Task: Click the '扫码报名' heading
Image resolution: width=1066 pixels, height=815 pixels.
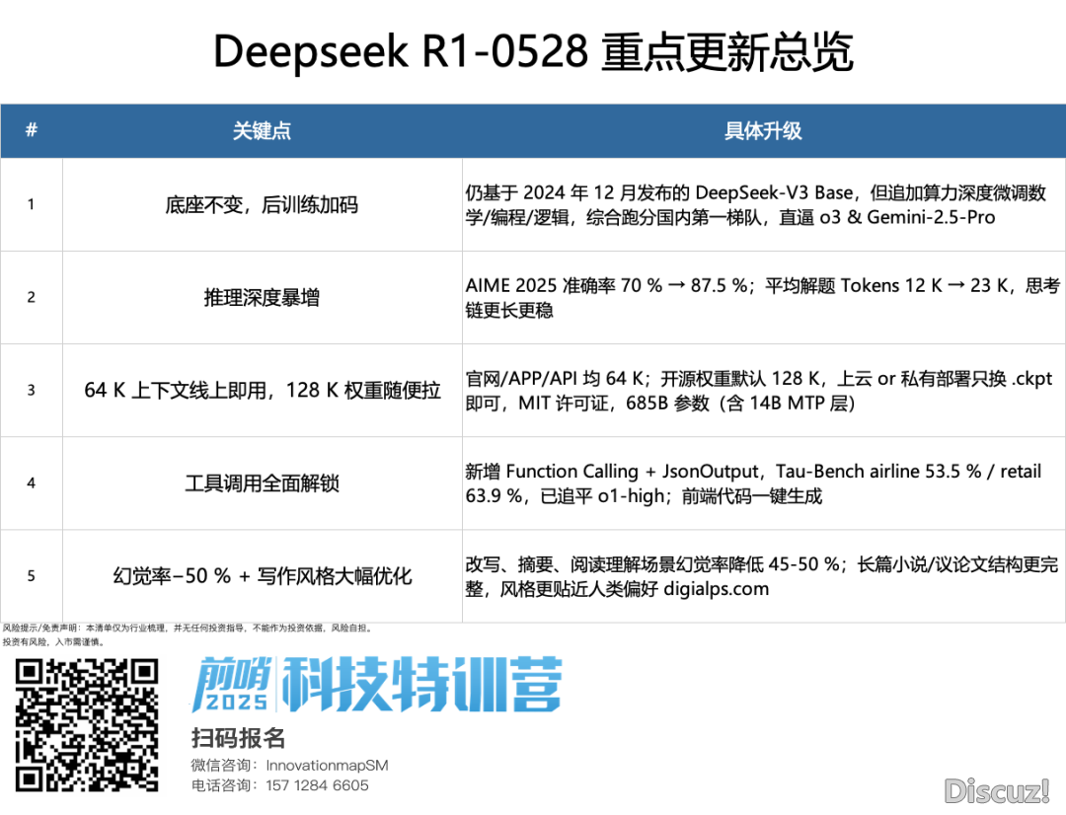Action: pyautogui.click(x=238, y=738)
